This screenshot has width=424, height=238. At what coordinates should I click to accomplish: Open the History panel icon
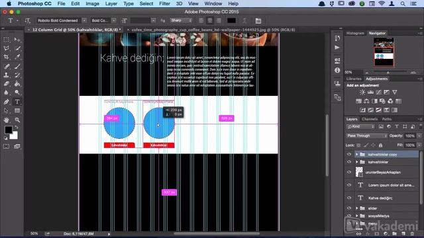pos(337,38)
